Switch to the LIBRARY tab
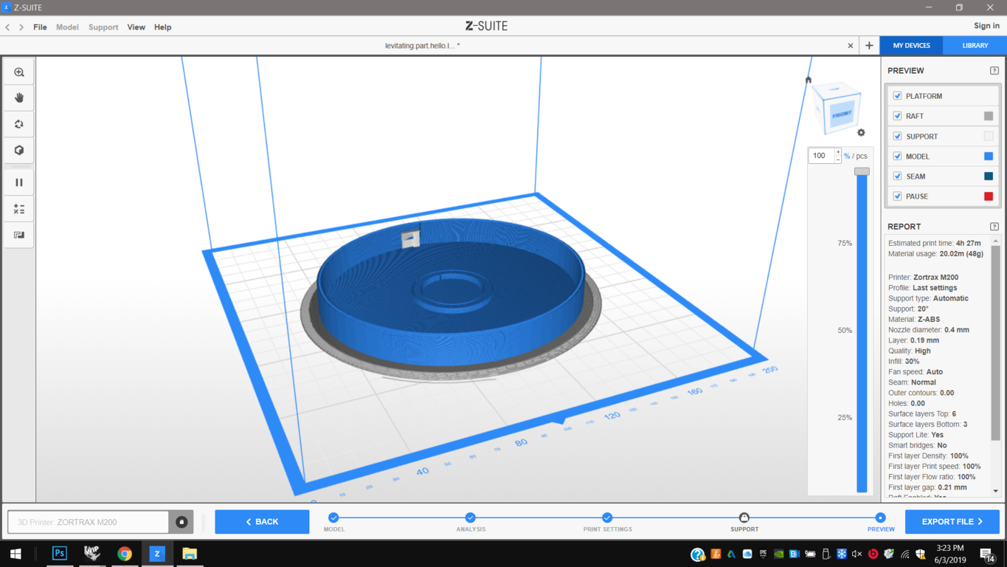The width and height of the screenshot is (1007, 567). [975, 46]
